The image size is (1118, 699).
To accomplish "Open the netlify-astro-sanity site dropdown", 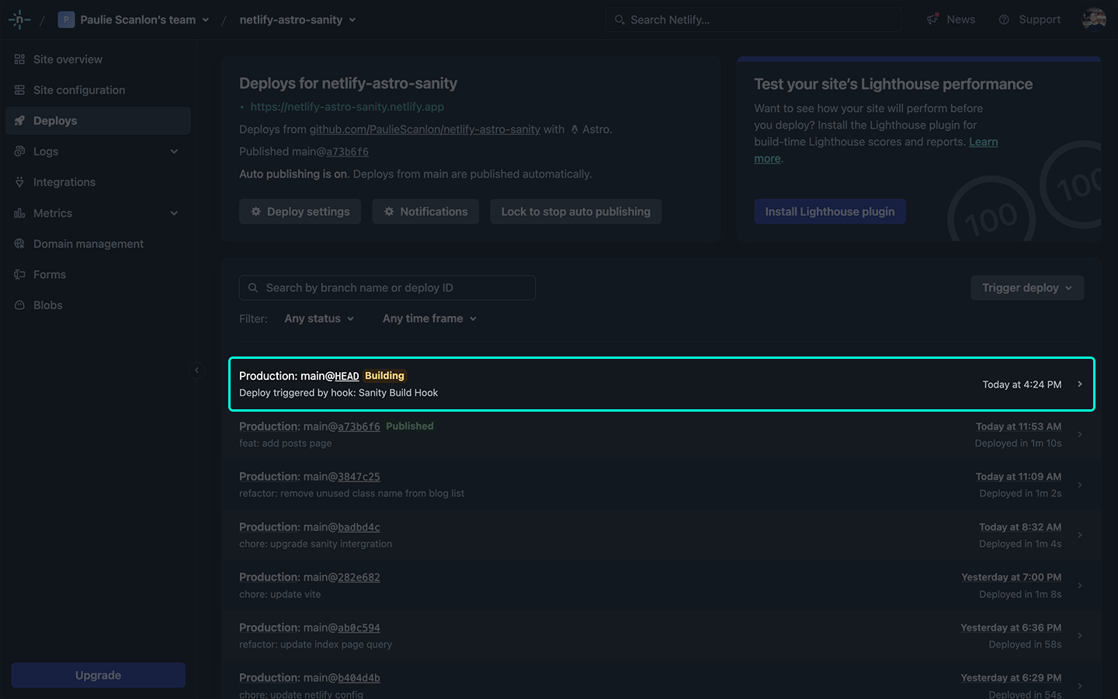I will pos(297,19).
